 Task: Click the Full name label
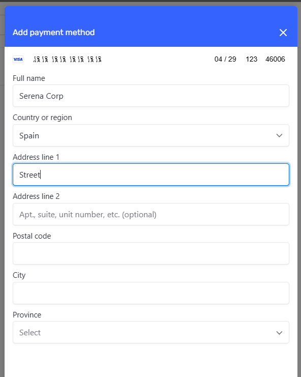tap(29, 78)
